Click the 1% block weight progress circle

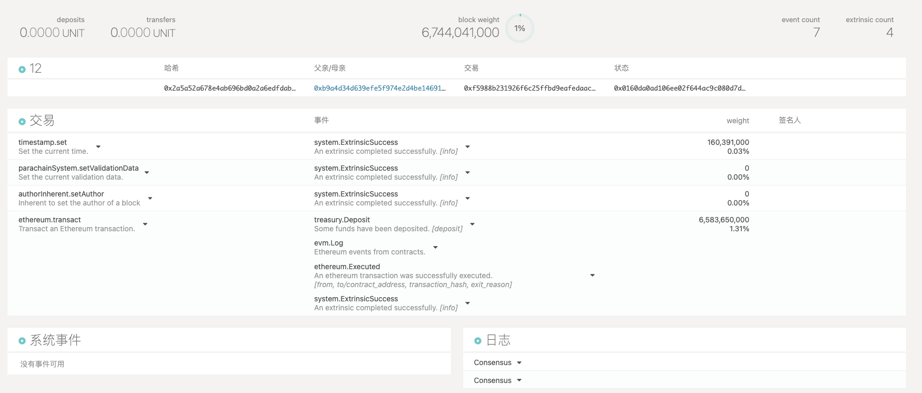click(520, 28)
